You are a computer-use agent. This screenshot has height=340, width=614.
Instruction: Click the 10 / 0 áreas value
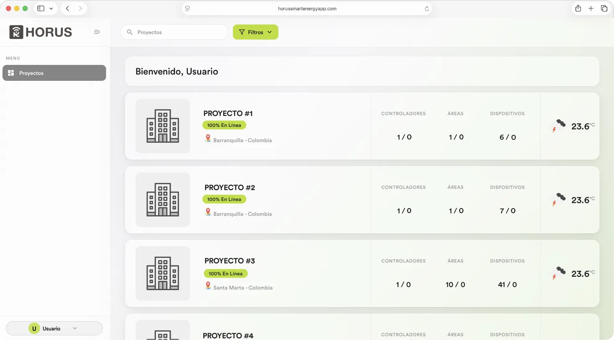pyautogui.click(x=455, y=285)
